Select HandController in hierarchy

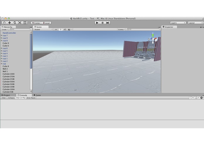pos(9,33)
